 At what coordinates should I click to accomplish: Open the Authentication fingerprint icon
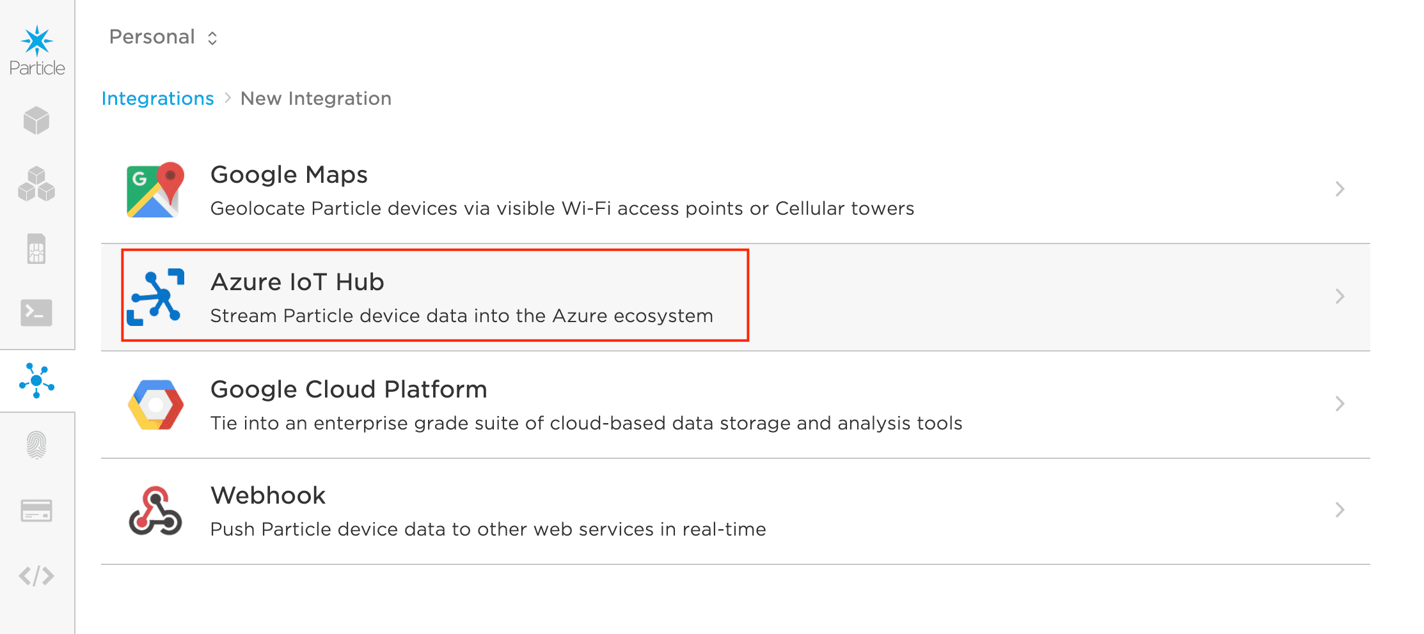[x=36, y=445]
